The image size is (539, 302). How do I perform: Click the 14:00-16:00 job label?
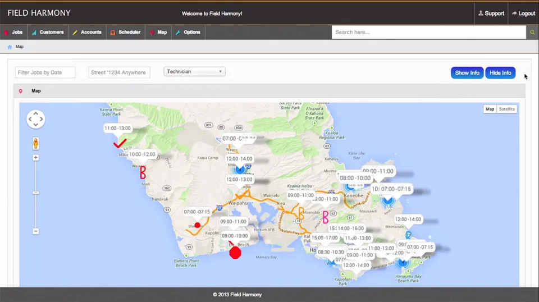(350, 228)
